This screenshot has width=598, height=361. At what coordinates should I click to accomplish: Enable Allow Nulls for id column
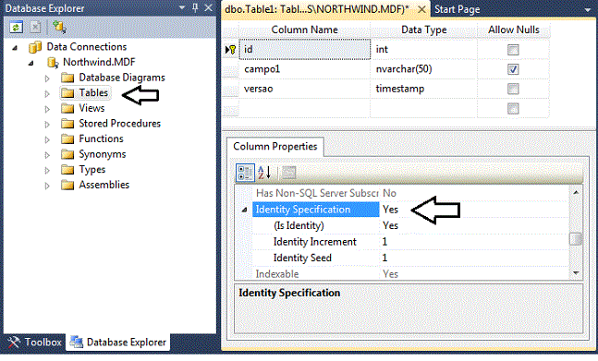pos(513,50)
